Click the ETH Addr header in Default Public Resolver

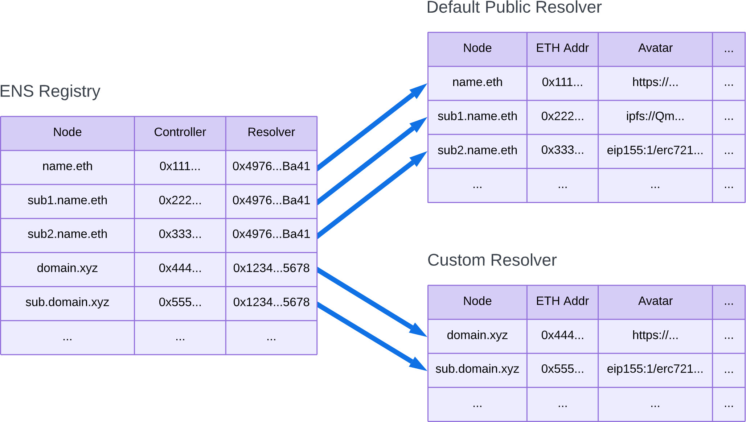[x=562, y=48]
